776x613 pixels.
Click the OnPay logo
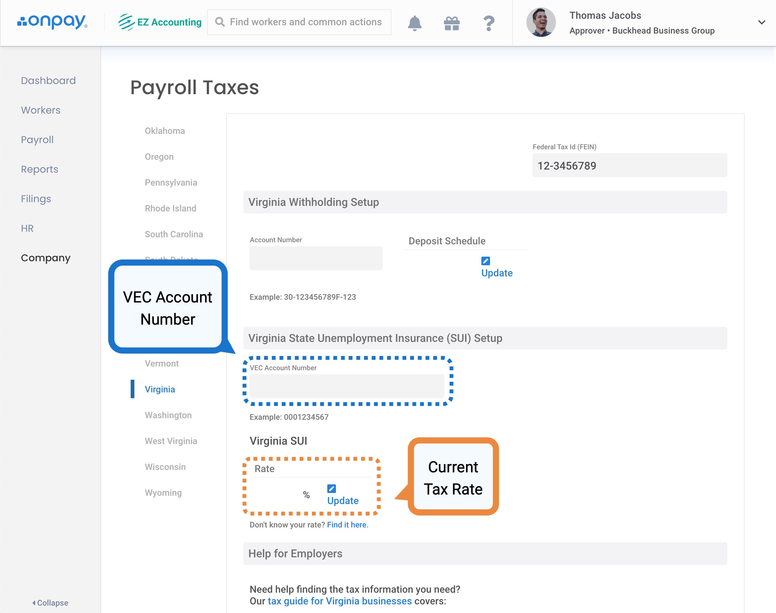click(52, 22)
